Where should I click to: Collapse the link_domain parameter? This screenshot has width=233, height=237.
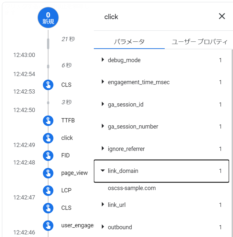click(x=103, y=171)
